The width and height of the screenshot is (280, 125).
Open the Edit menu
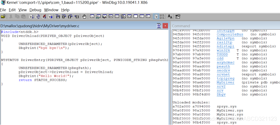[x=12, y=10]
